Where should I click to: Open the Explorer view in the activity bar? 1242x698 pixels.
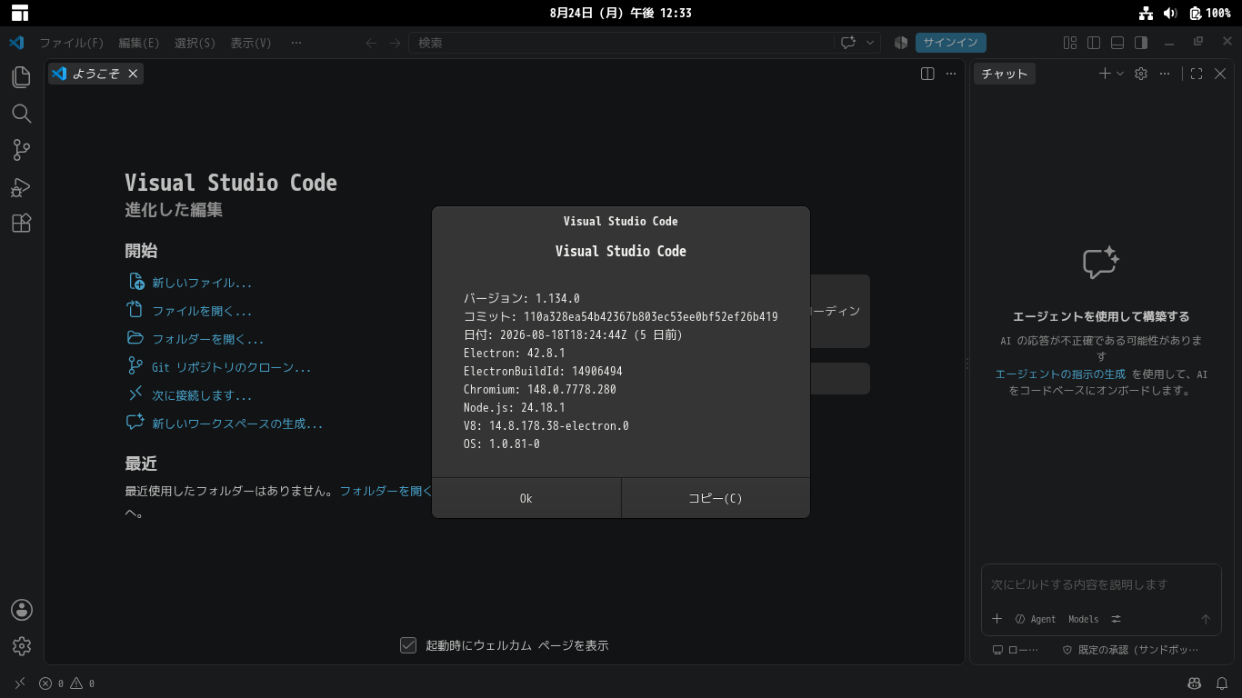point(22,77)
